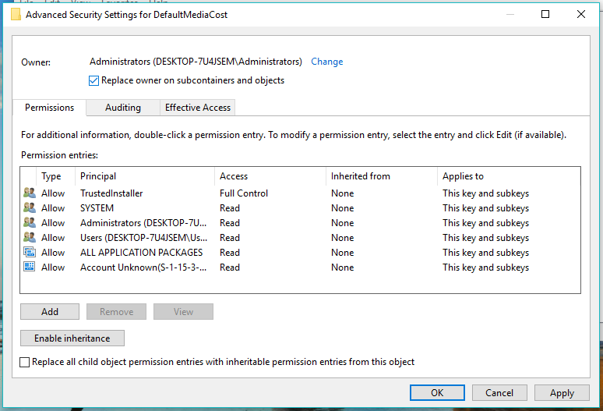Click the TrustedInstaller user group icon
Image resolution: width=603 pixels, height=411 pixels.
click(30, 193)
